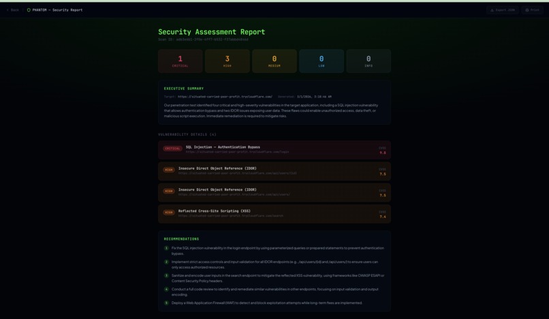Expand IDOR finding for /api/users/ endpoint
This screenshot has height=319, width=549.
point(274,192)
